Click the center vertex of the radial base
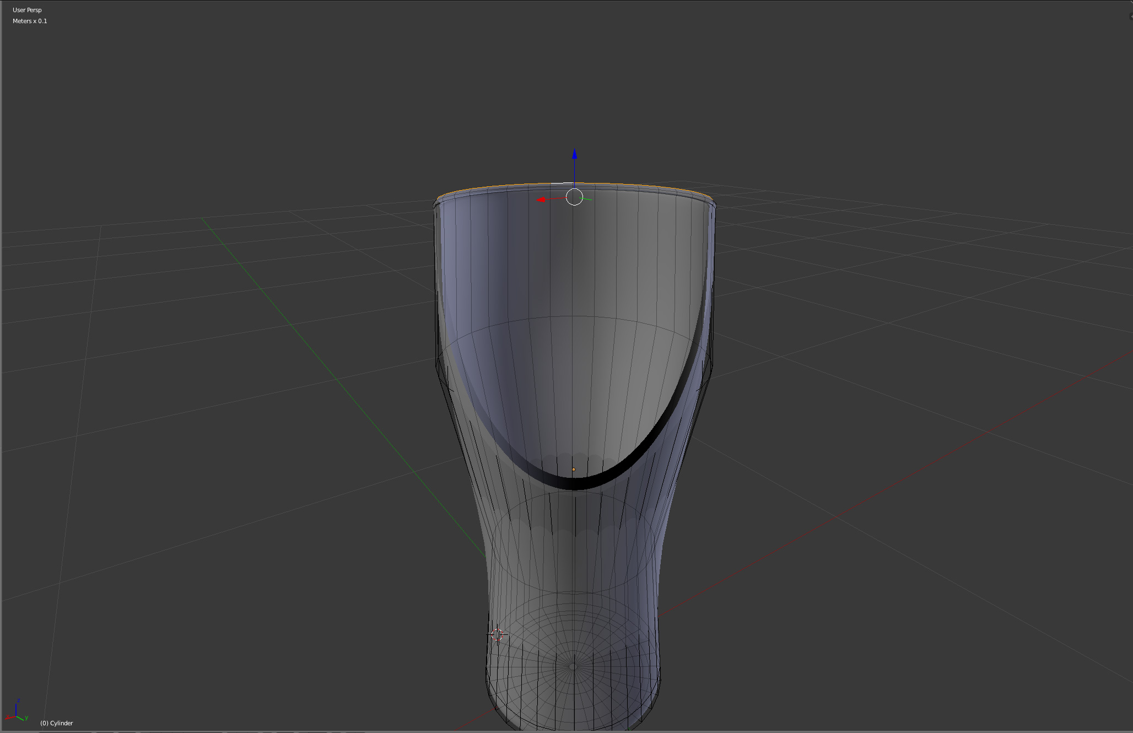 573,667
